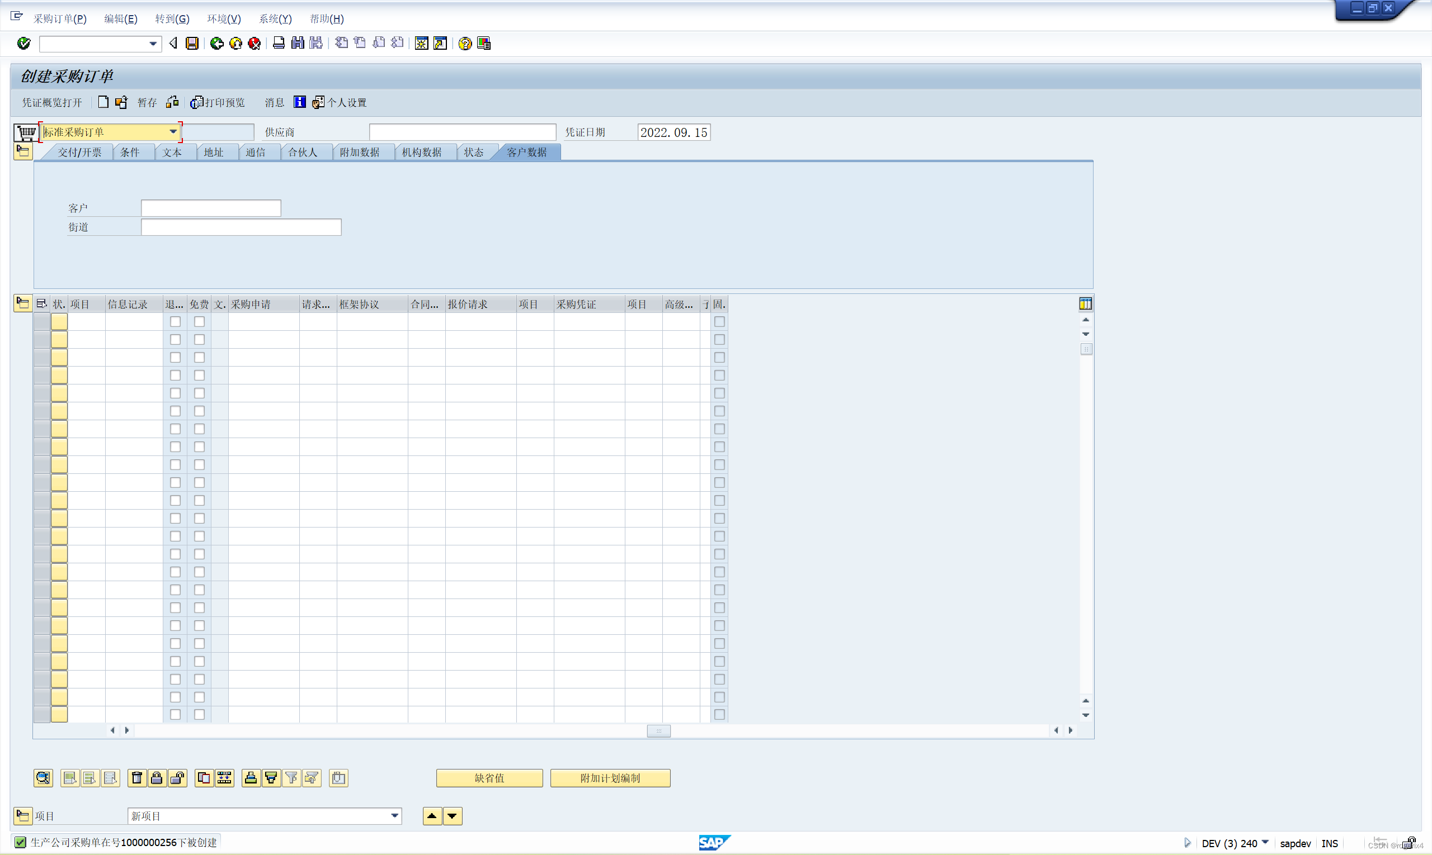The width and height of the screenshot is (1432, 855).
Task: Click the green checkmark Enter icon
Action: coord(23,43)
